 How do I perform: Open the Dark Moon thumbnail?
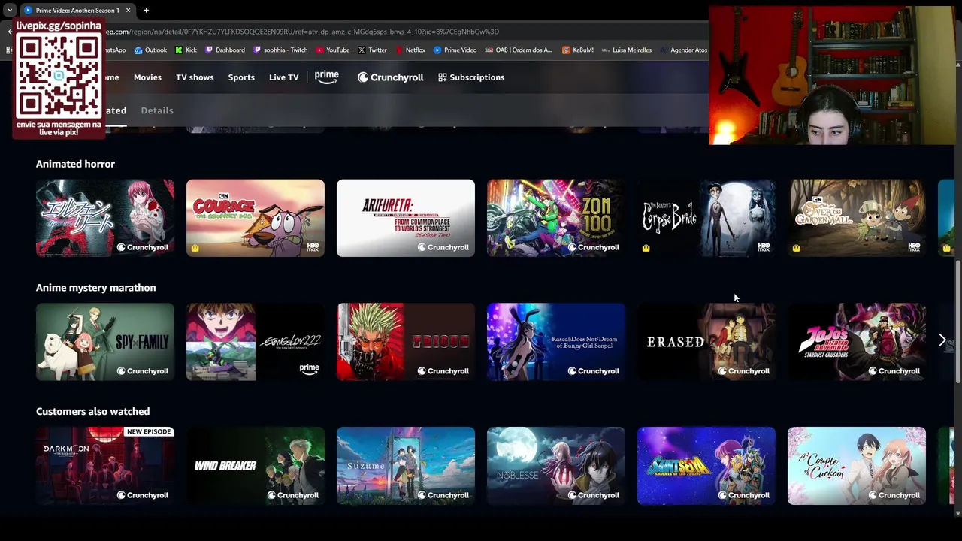105,466
